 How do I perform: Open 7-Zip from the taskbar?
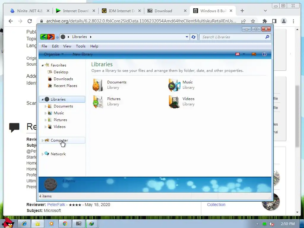pyautogui.click(x=78, y=224)
